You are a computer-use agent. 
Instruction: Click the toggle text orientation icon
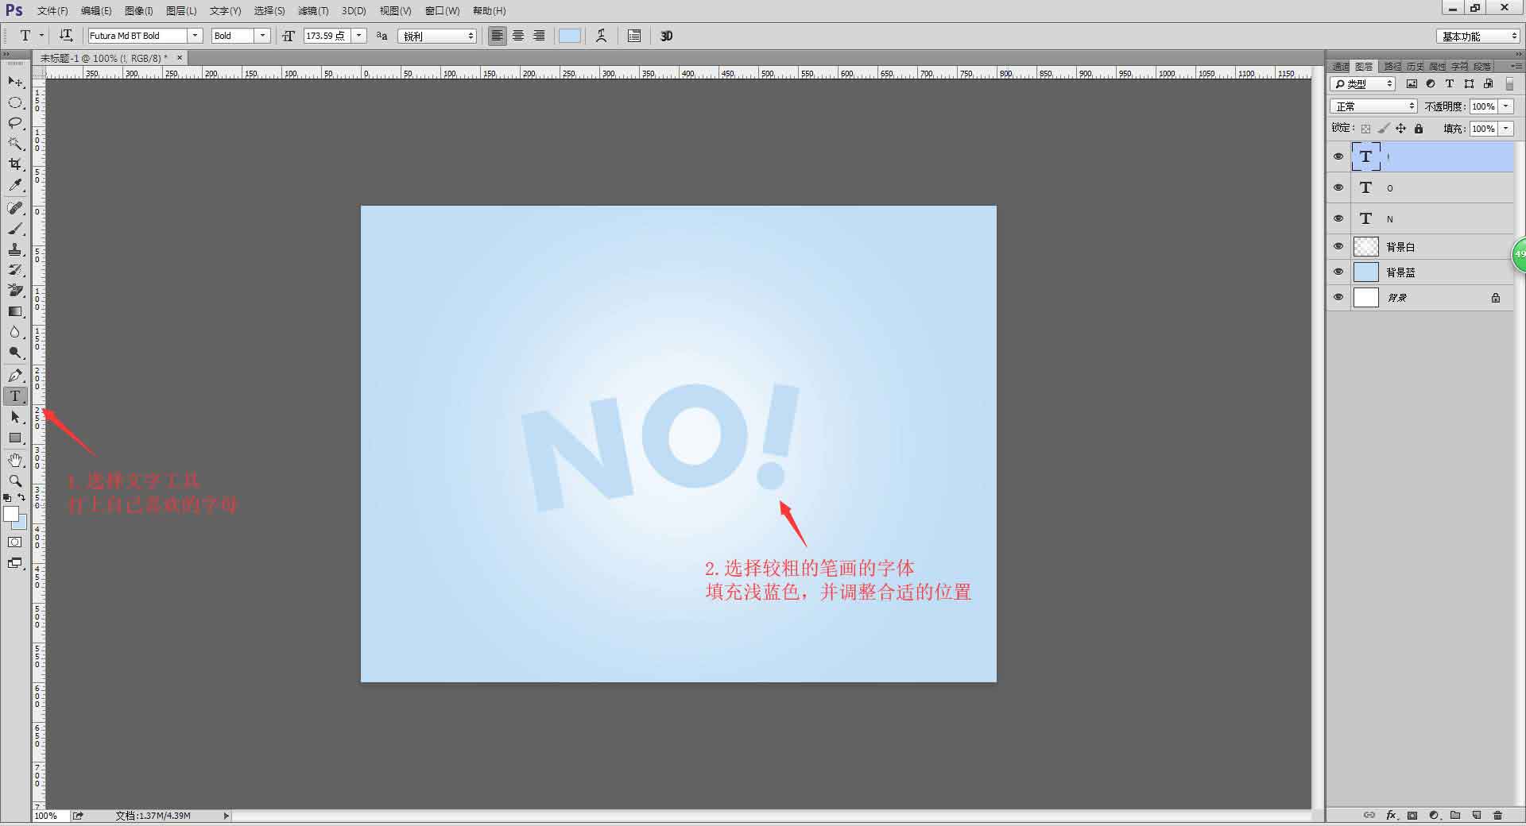66,36
